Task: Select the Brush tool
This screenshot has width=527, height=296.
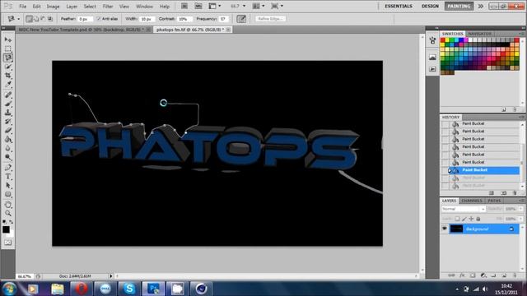Action: pyautogui.click(x=8, y=104)
